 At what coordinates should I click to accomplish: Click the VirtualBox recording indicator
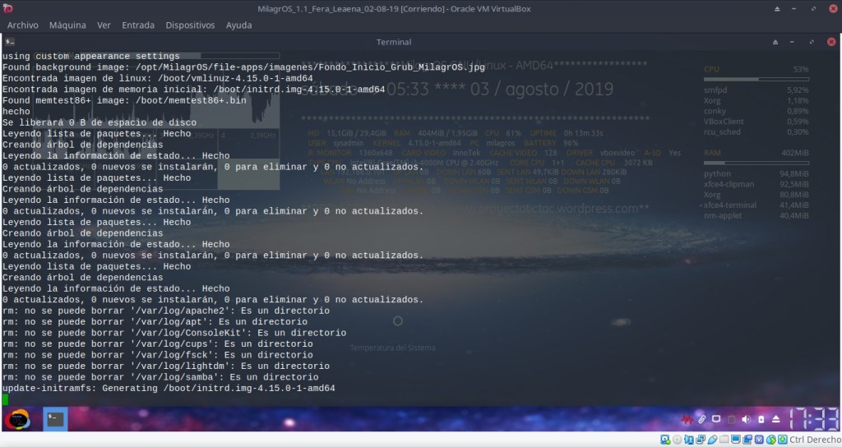click(x=747, y=440)
